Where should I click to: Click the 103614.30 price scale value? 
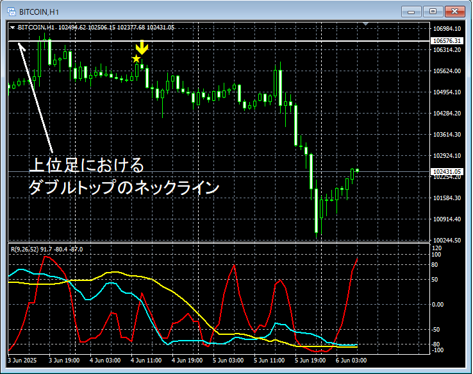tap(447, 134)
